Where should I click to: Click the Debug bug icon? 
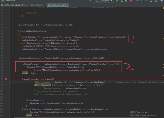(122, 1)
